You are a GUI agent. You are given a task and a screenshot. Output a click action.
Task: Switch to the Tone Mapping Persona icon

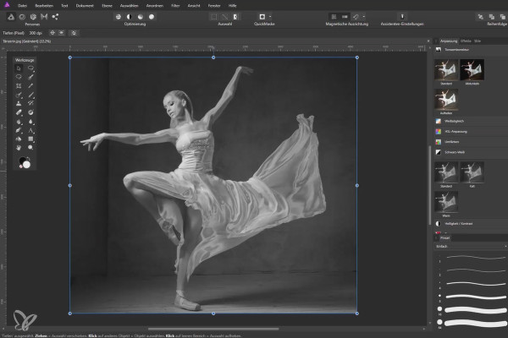click(x=44, y=17)
